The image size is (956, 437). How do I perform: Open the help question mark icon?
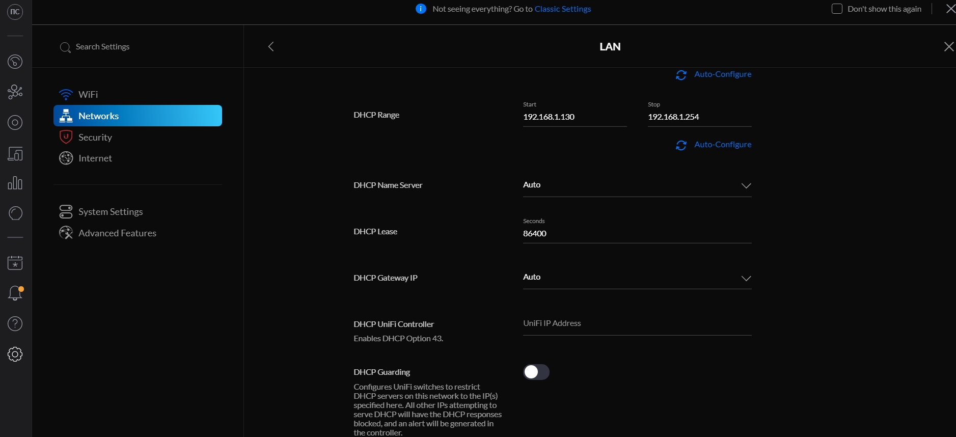coord(15,323)
